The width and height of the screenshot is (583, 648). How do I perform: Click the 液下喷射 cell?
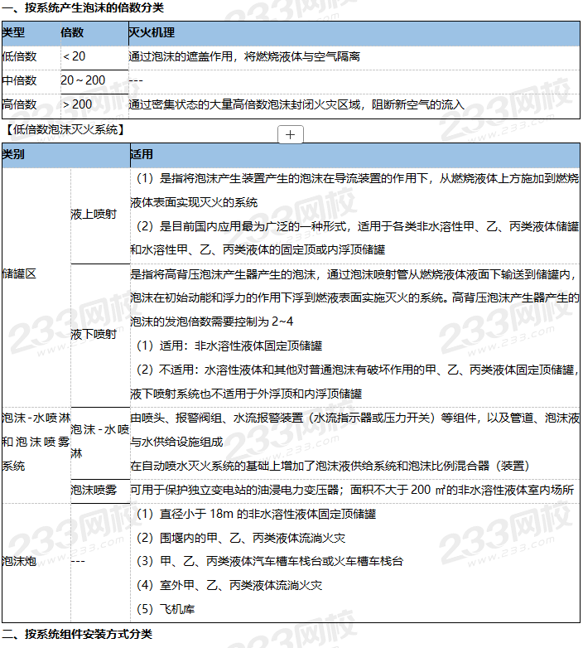tap(94, 334)
